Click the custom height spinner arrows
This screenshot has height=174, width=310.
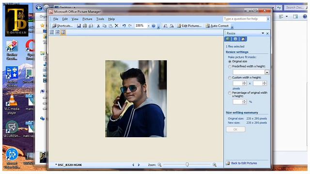point(264,84)
